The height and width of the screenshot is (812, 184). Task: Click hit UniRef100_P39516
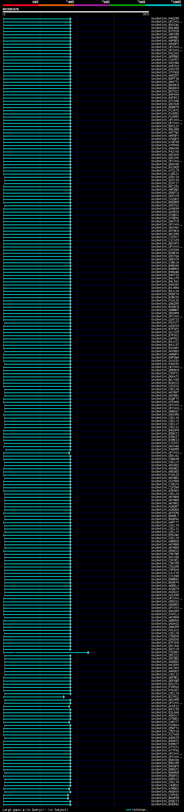tap(165, 687)
